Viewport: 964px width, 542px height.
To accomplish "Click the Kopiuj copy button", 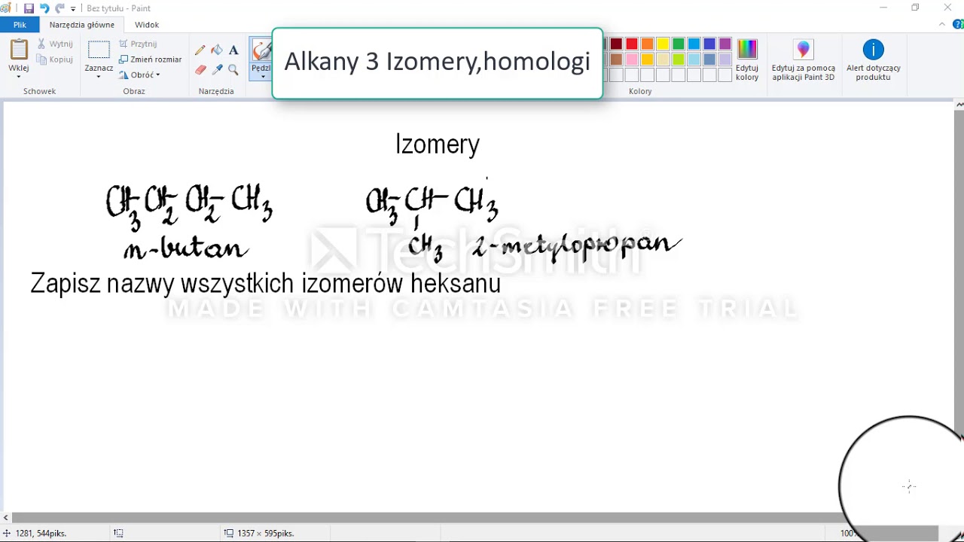I will pyautogui.click(x=55, y=59).
